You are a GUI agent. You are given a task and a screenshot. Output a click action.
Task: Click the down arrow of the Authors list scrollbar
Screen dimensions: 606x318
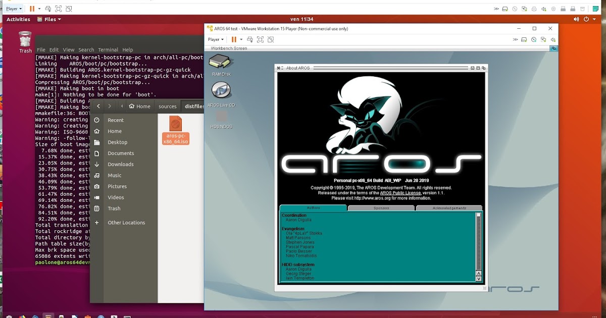coord(478,278)
